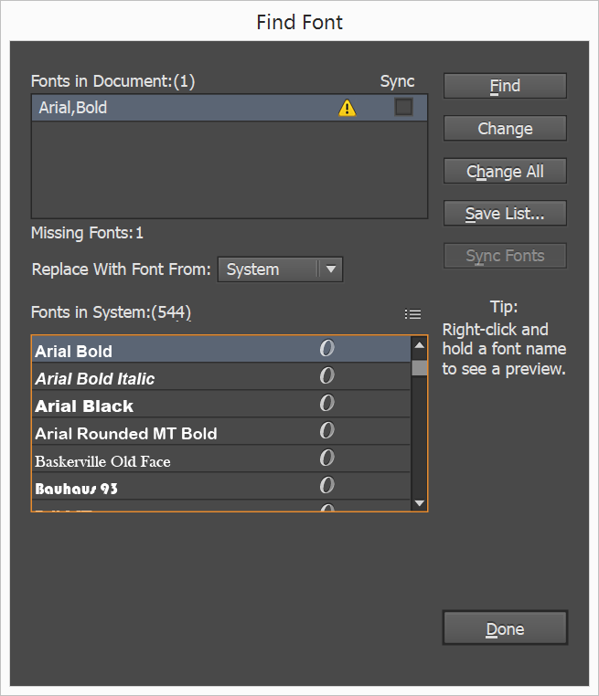This screenshot has width=599, height=696.
Task: Open the Replace With Font From dropdown
Action: 280,269
